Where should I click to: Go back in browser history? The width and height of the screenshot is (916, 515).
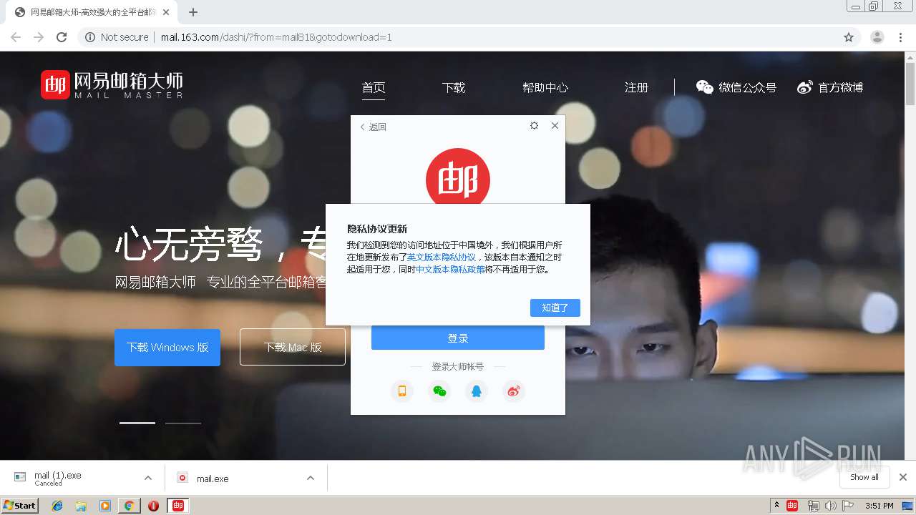tap(16, 37)
